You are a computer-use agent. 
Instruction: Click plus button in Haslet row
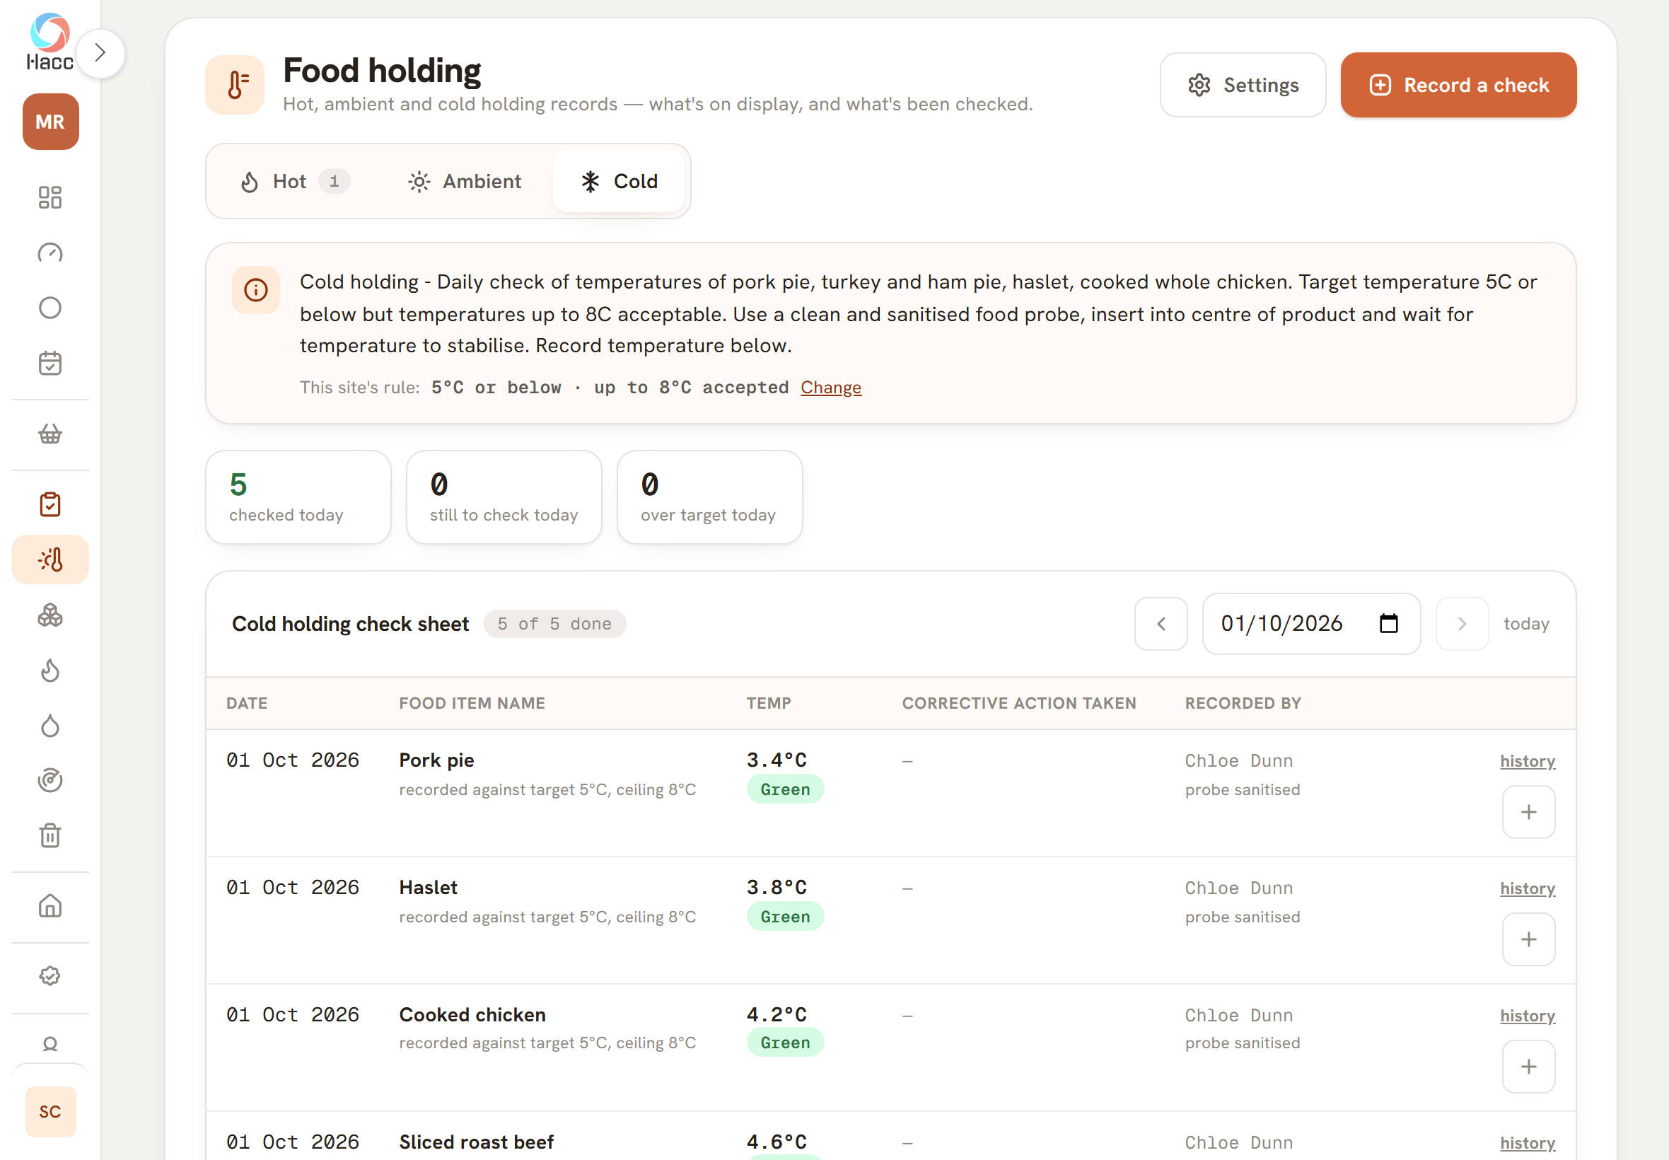click(x=1529, y=939)
